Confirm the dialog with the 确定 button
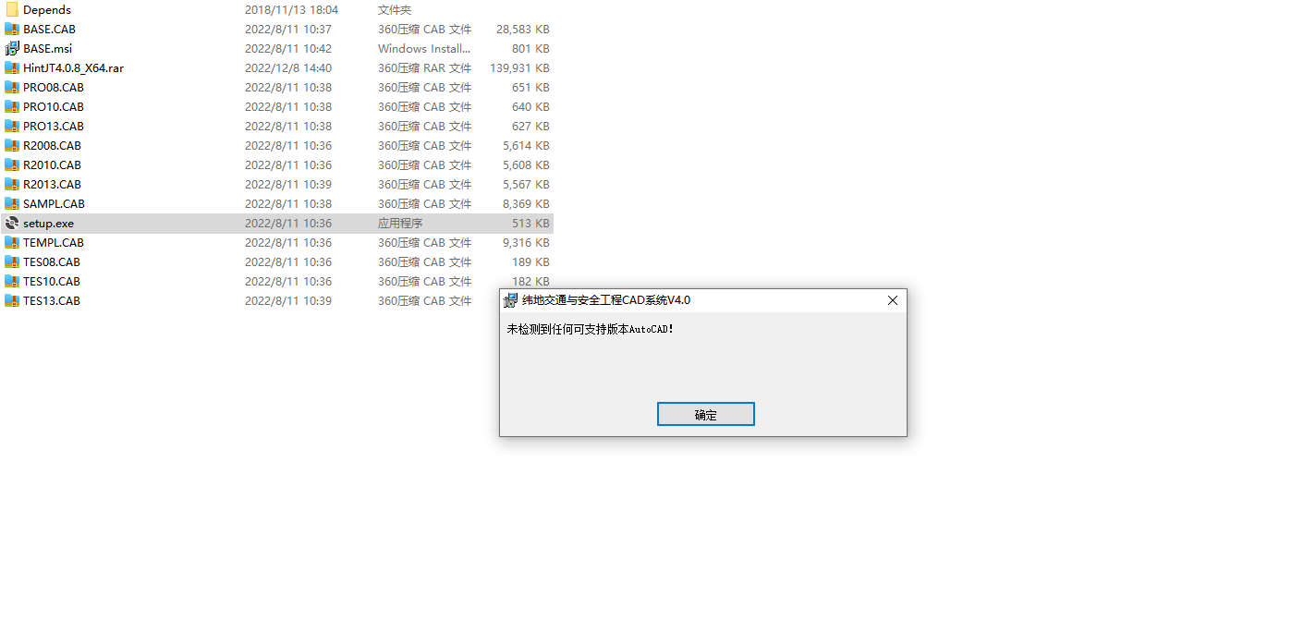1292x632 pixels. pos(706,414)
